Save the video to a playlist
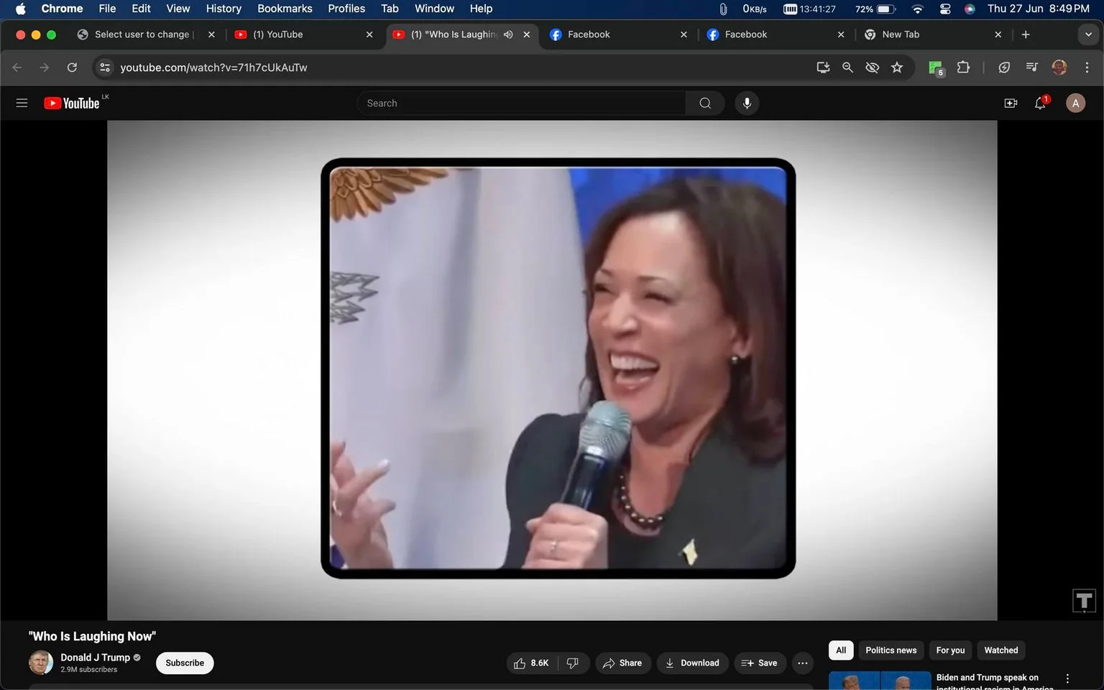This screenshot has height=690, width=1104. click(760, 663)
